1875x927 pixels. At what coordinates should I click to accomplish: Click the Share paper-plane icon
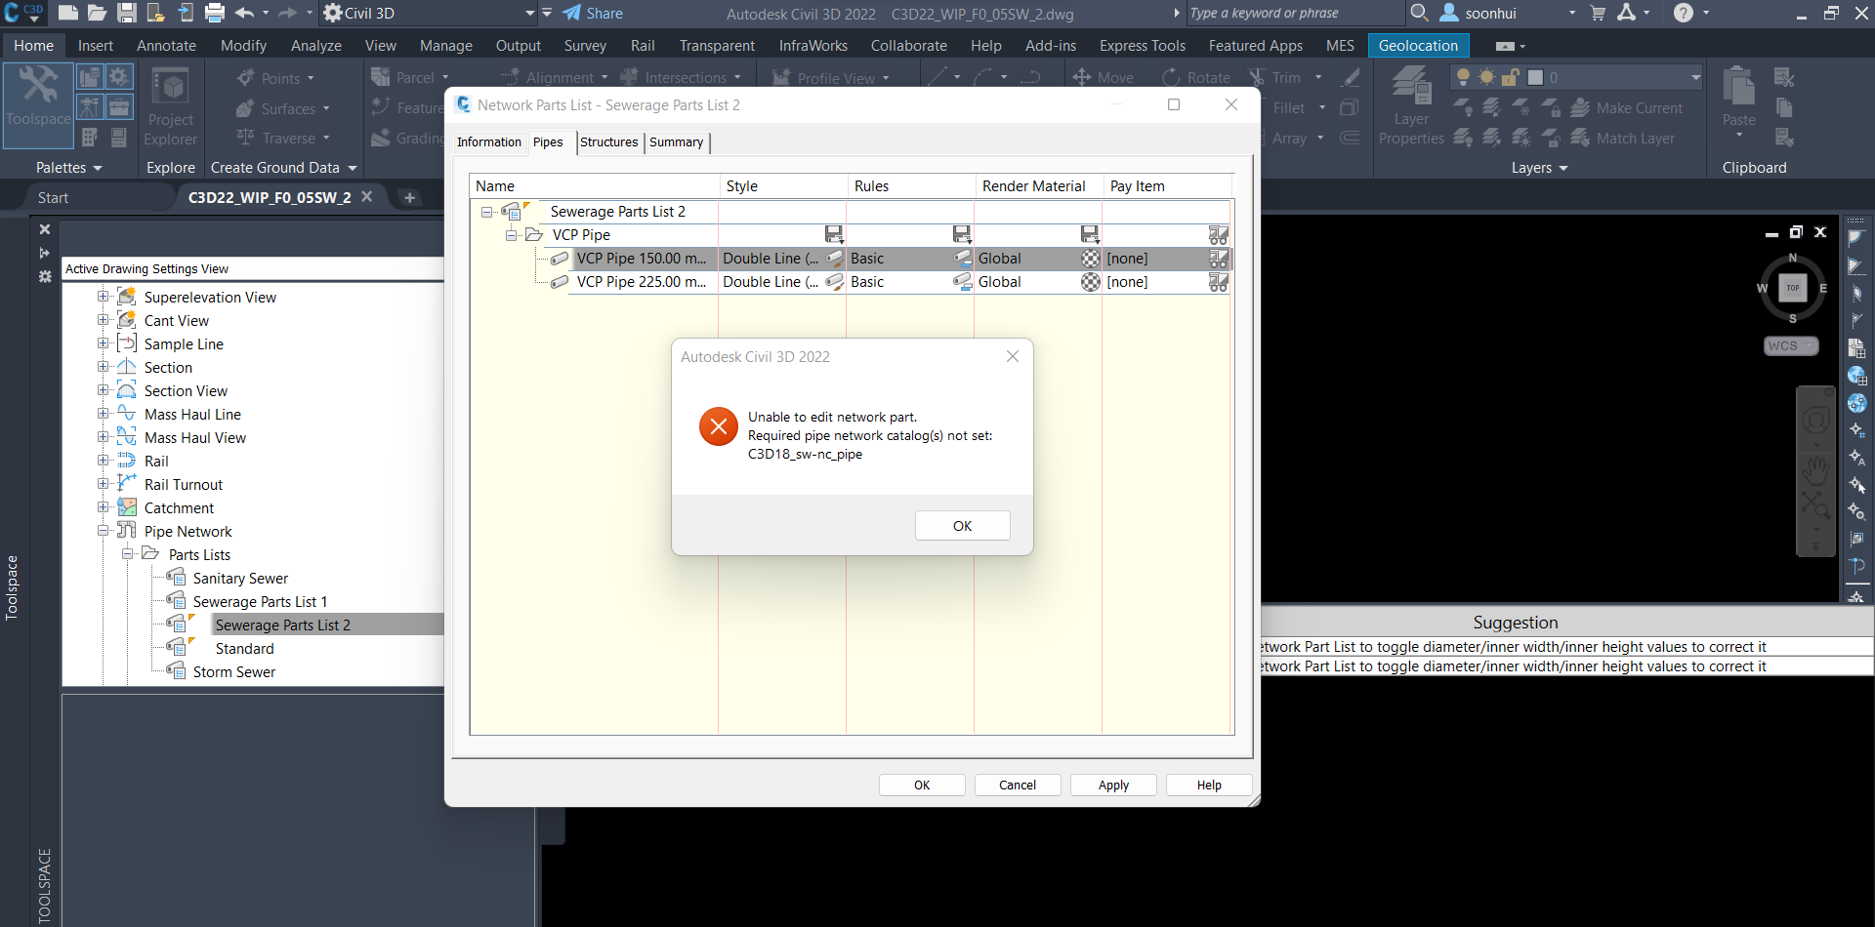pos(572,13)
